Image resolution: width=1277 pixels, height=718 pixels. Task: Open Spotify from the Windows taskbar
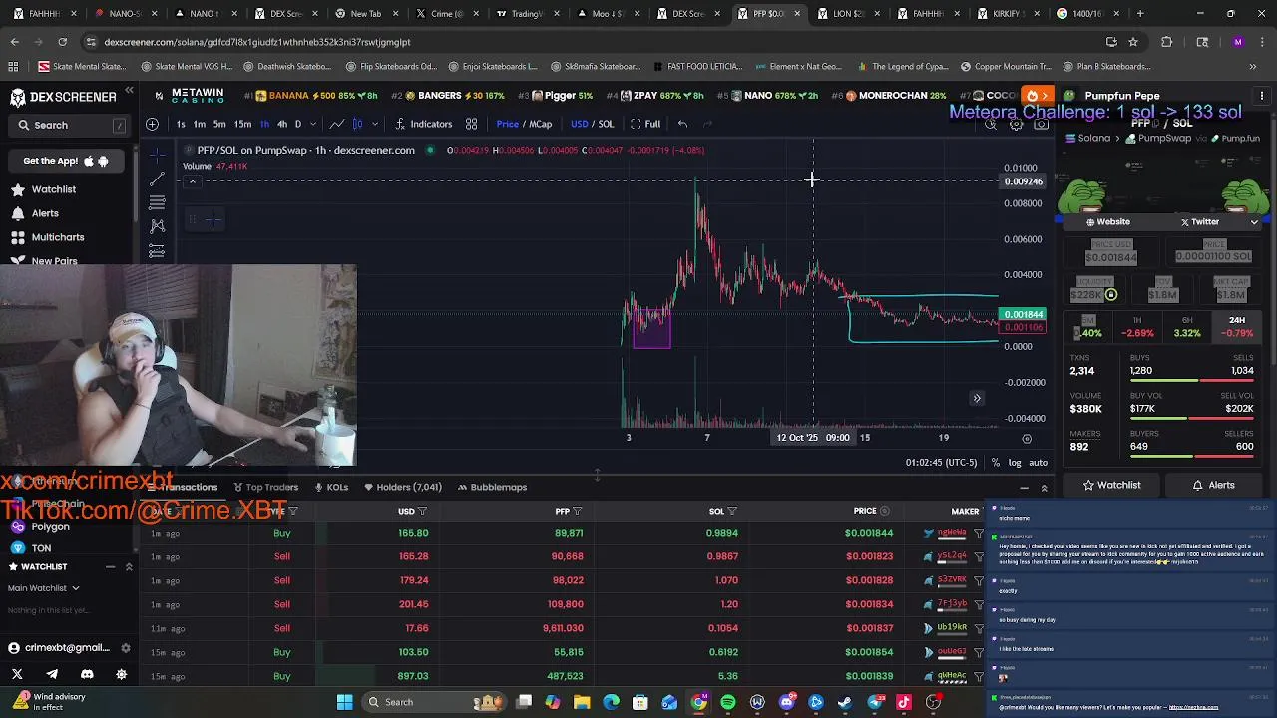[728, 702]
